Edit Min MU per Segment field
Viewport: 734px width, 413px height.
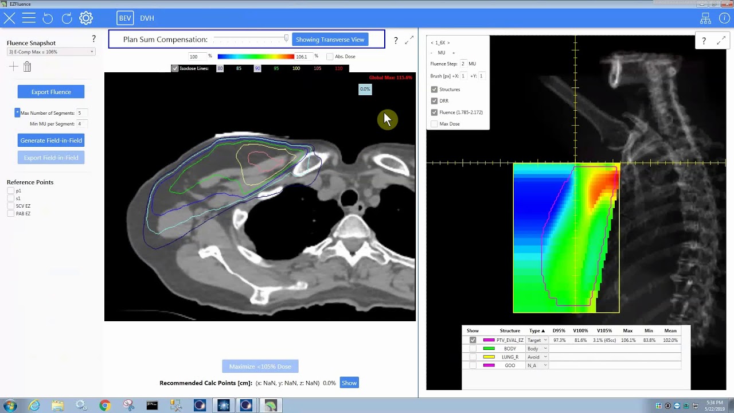(x=82, y=124)
